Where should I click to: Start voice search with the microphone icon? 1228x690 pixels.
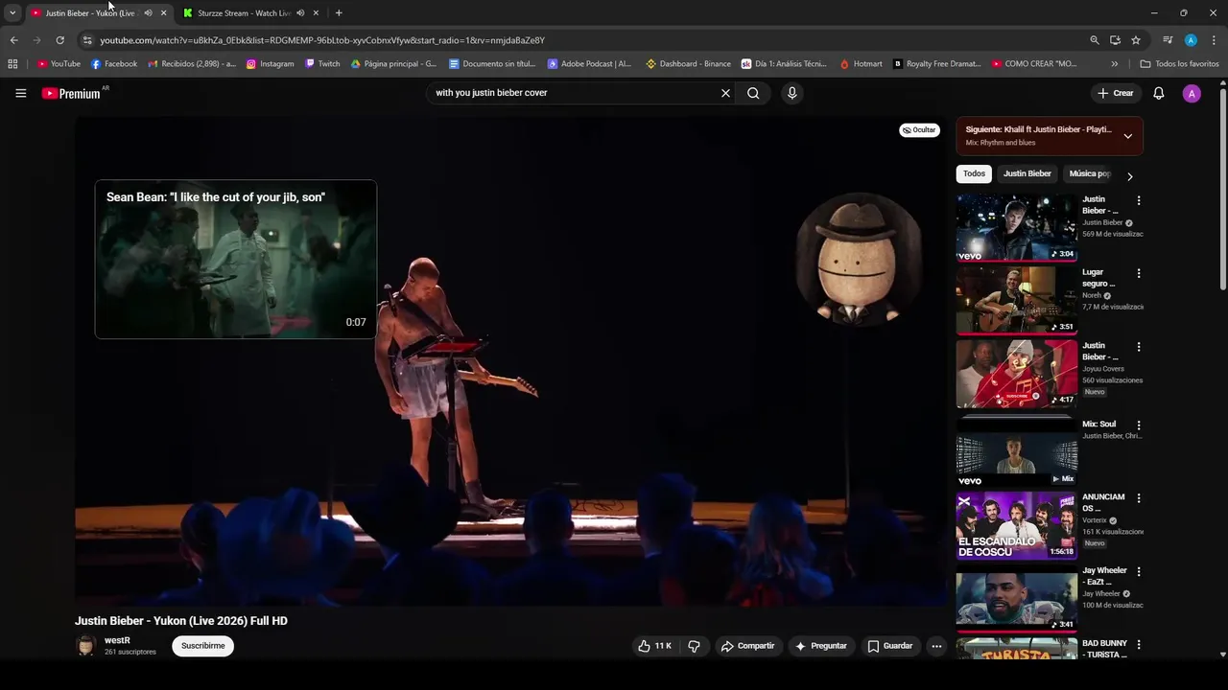[791, 93]
